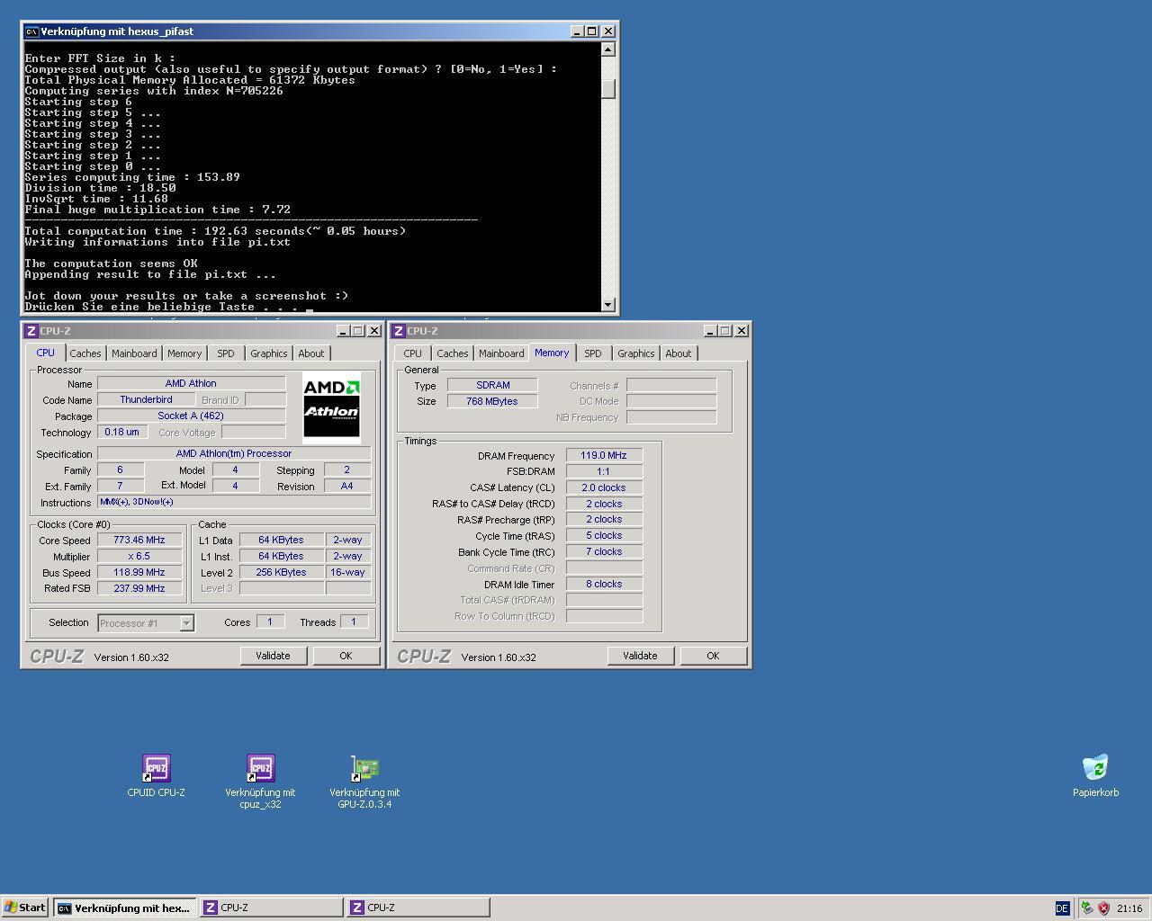
Task: Click the taskbar clock showing 21:16
Action: (x=1129, y=908)
